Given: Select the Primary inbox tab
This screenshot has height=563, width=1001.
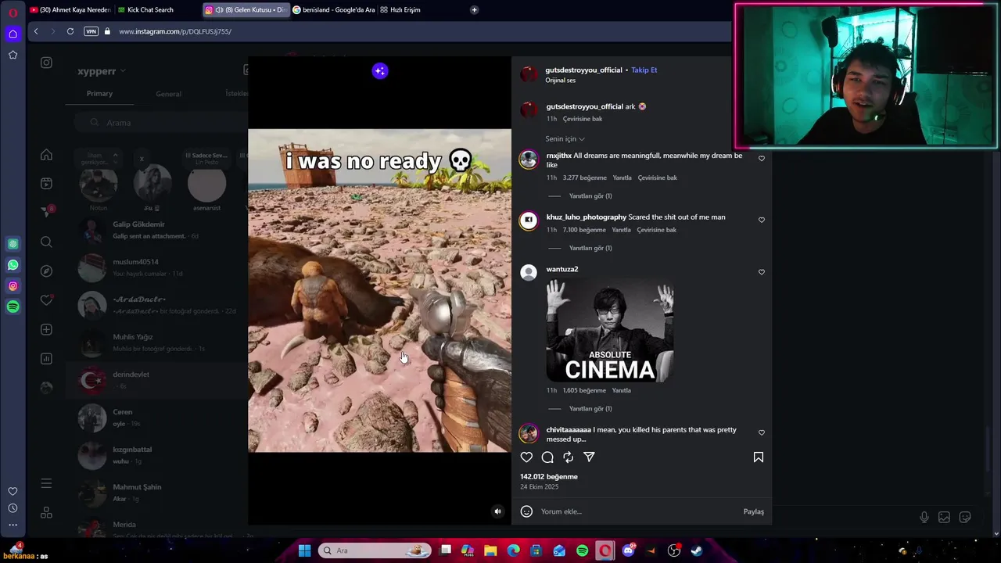Looking at the screenshot, I should [99, 94].
